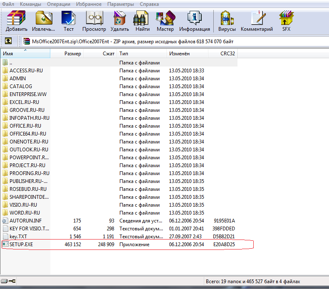
Task: Sort by the Размер column header
Action: (67, 54)
